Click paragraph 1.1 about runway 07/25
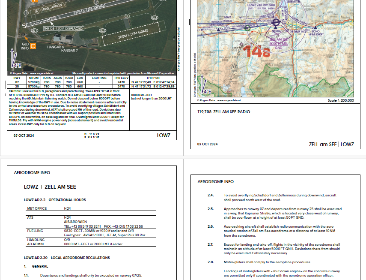 click(x=91, y=276)
